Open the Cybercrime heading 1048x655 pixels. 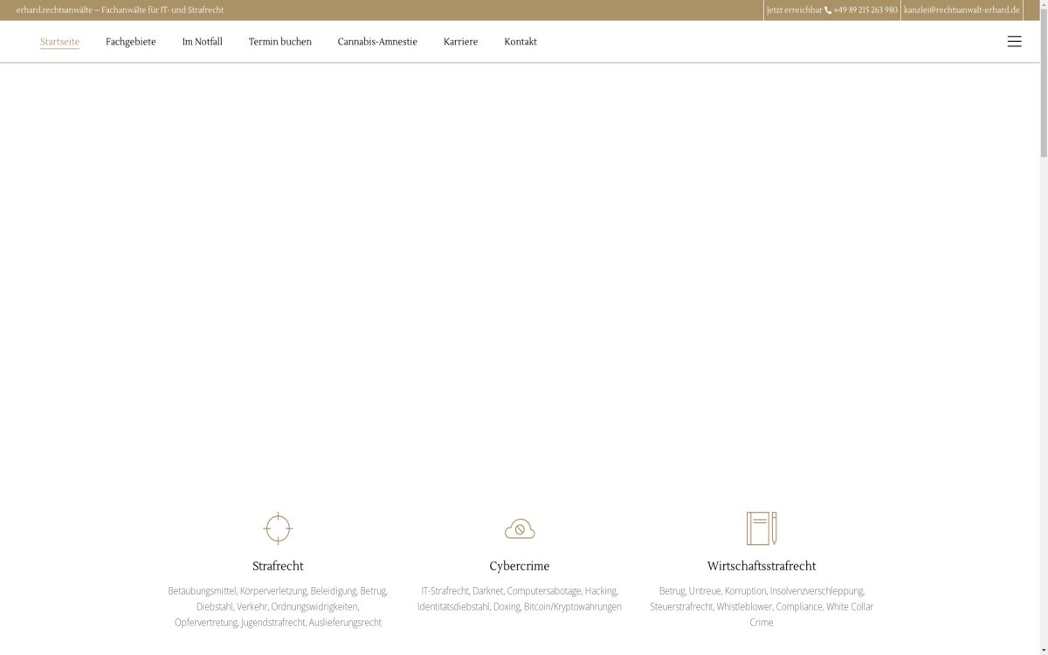520,566
